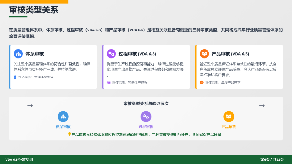This screenshot has width=292, height=164.
Task: Click the orange accent bar at top left
Action: point(34,2)
